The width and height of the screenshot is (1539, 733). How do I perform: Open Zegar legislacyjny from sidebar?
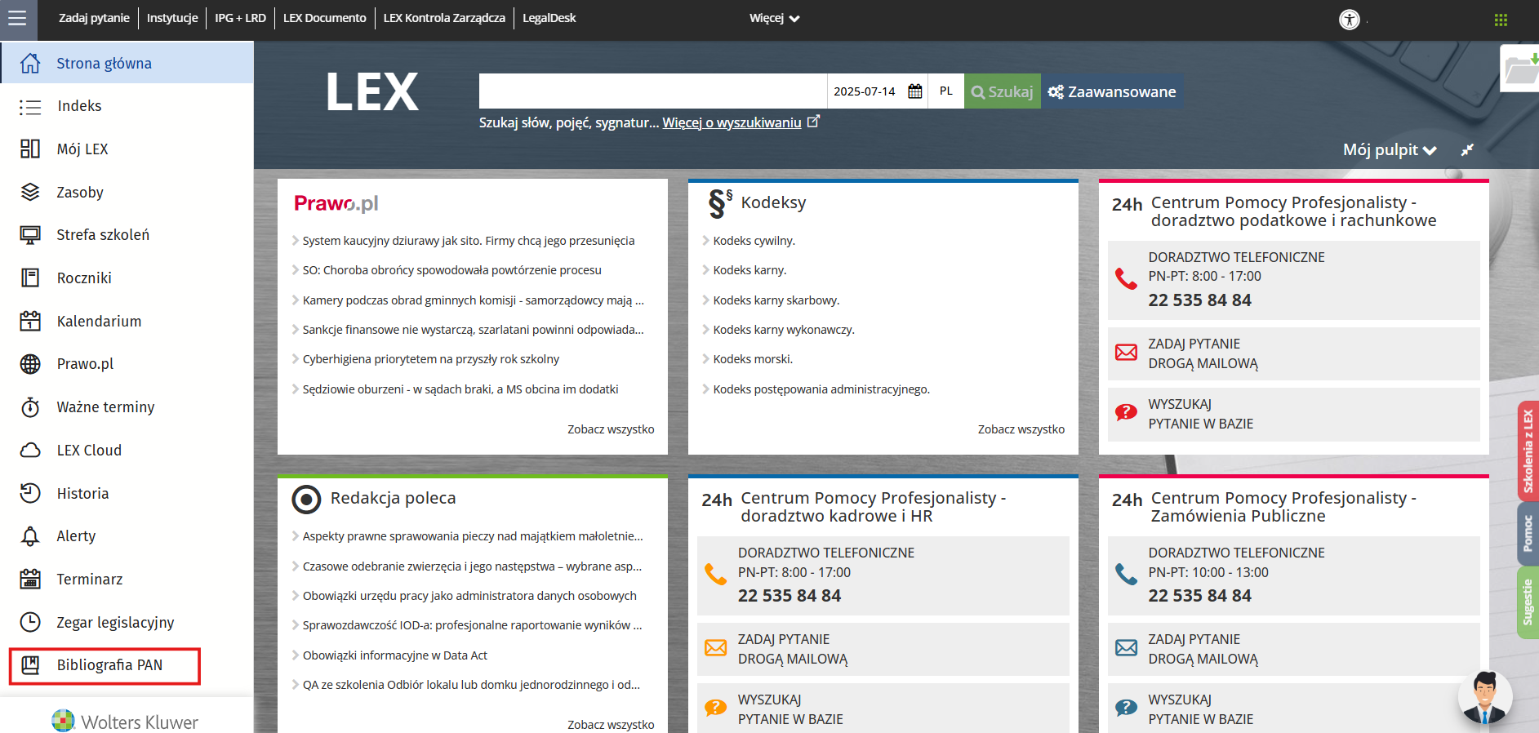pyautogui.click(x=115, y=623)
